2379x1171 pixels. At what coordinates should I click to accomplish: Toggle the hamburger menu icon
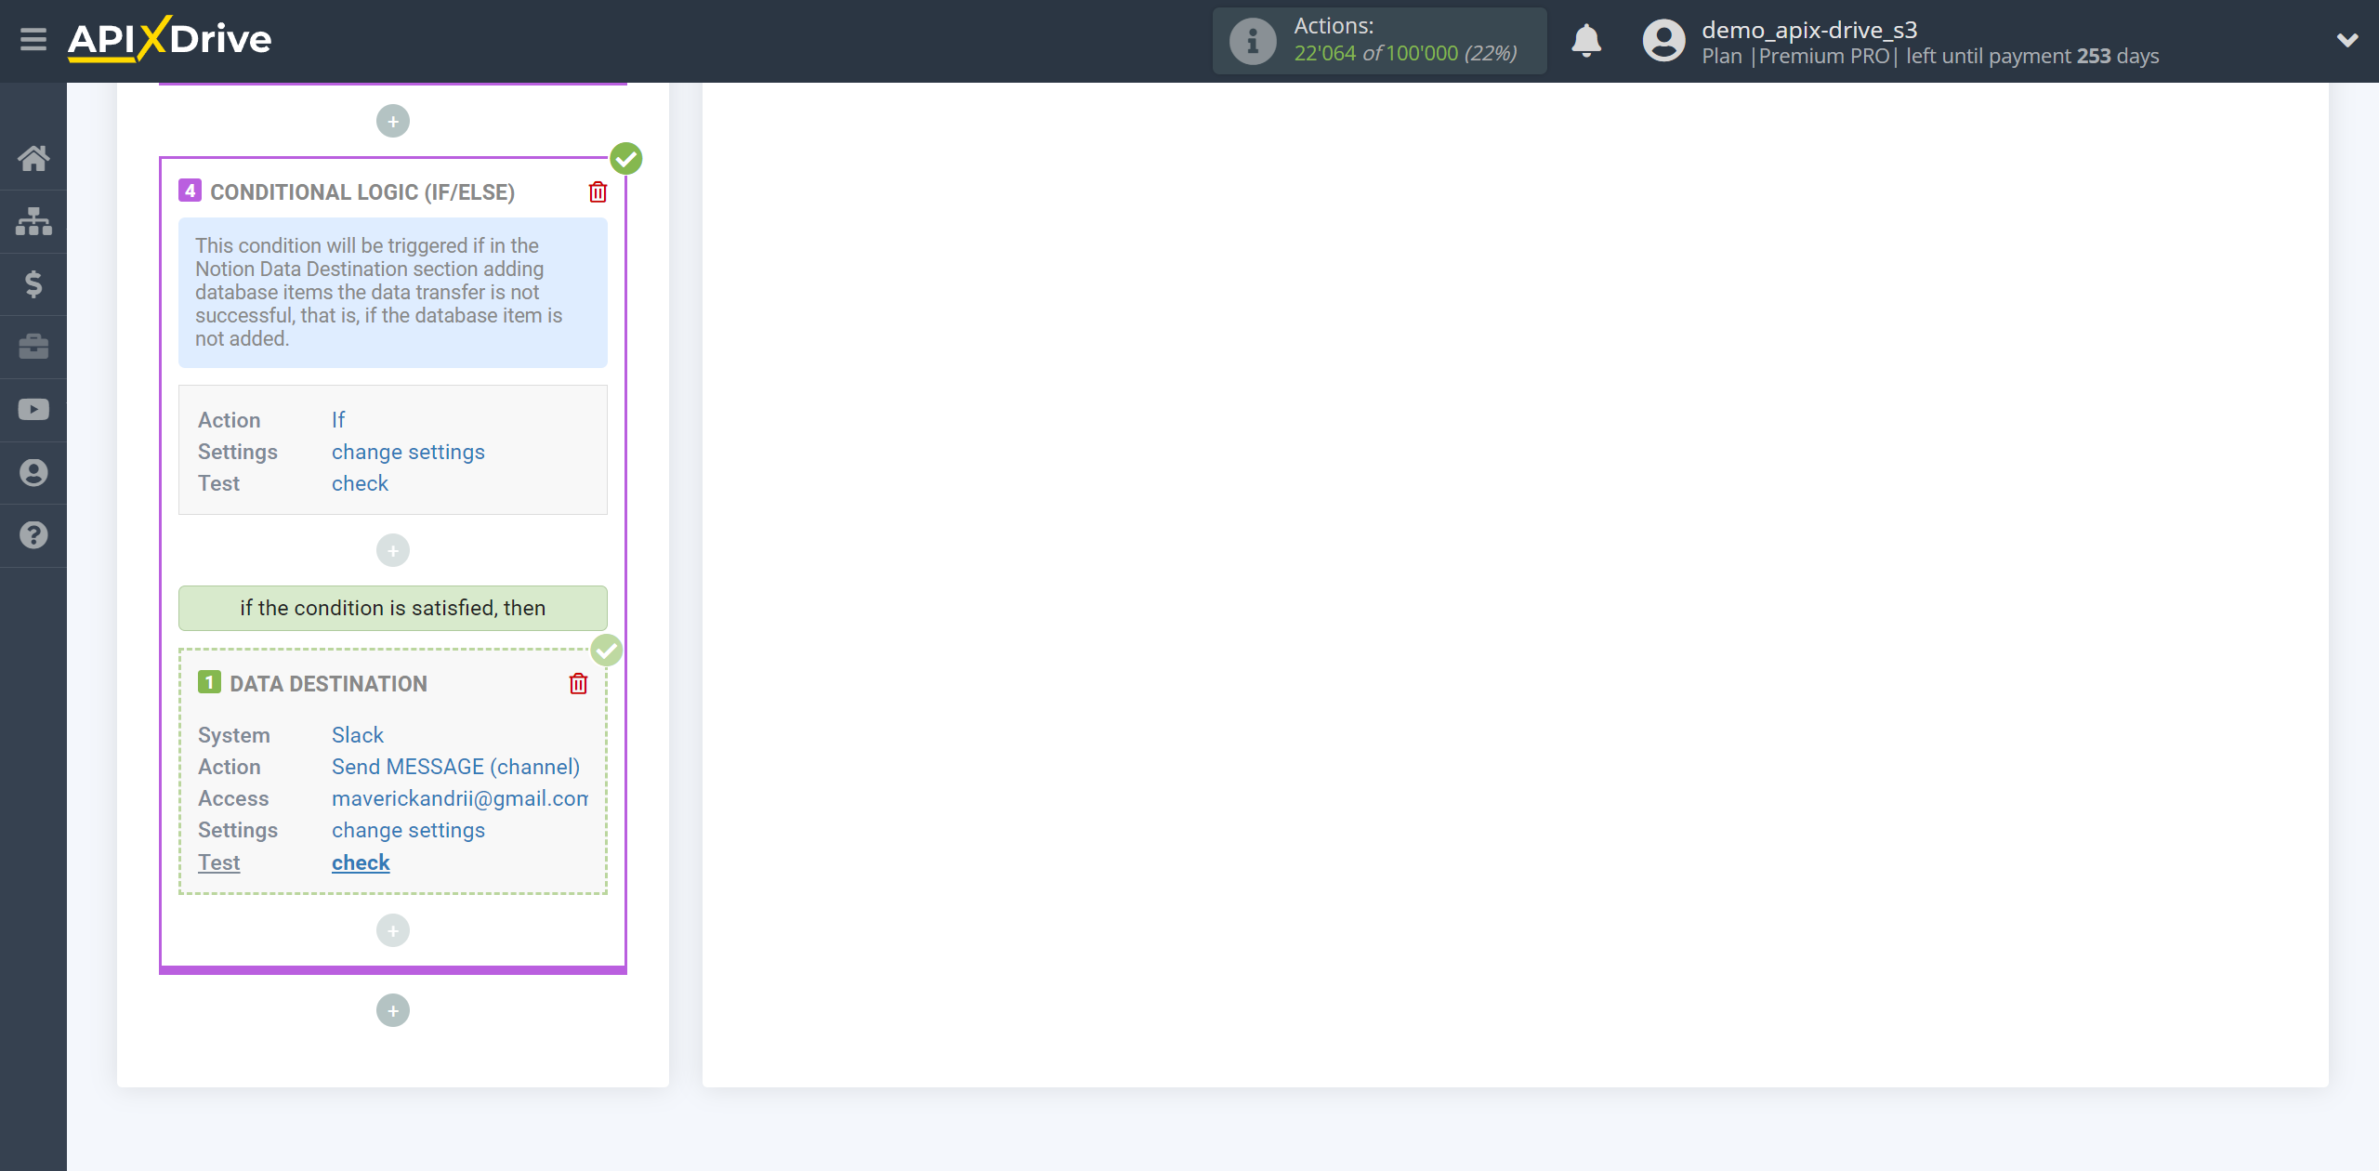[33, 41]
